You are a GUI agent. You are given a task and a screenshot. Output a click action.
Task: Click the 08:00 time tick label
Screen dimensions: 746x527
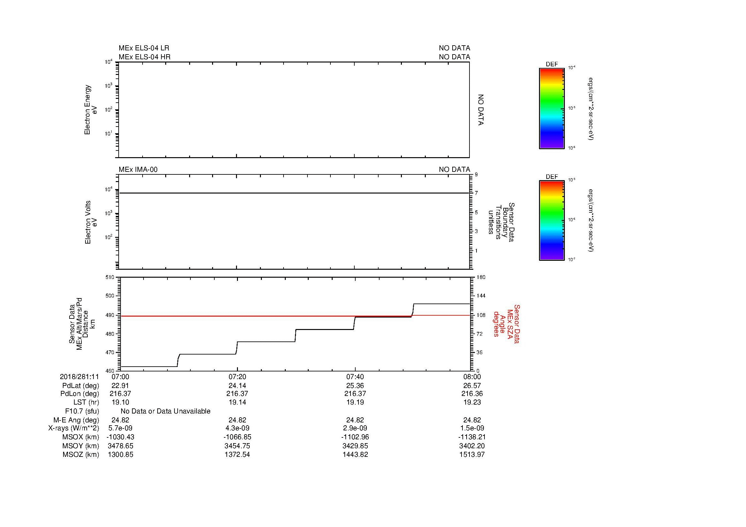(x=472, y=377)
